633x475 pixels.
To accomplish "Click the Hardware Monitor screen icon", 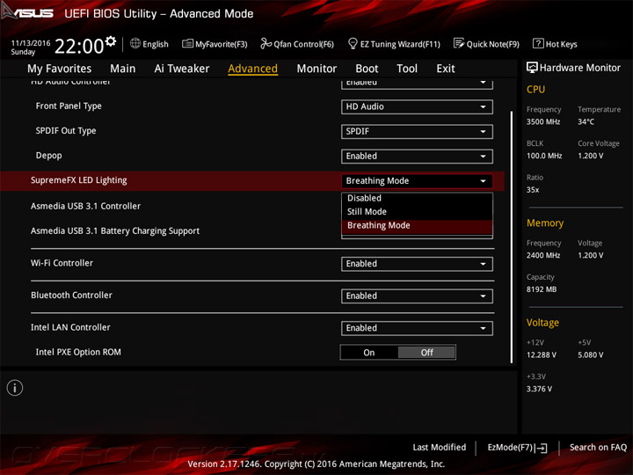I will pyautogui.click(x=532, y=68).
